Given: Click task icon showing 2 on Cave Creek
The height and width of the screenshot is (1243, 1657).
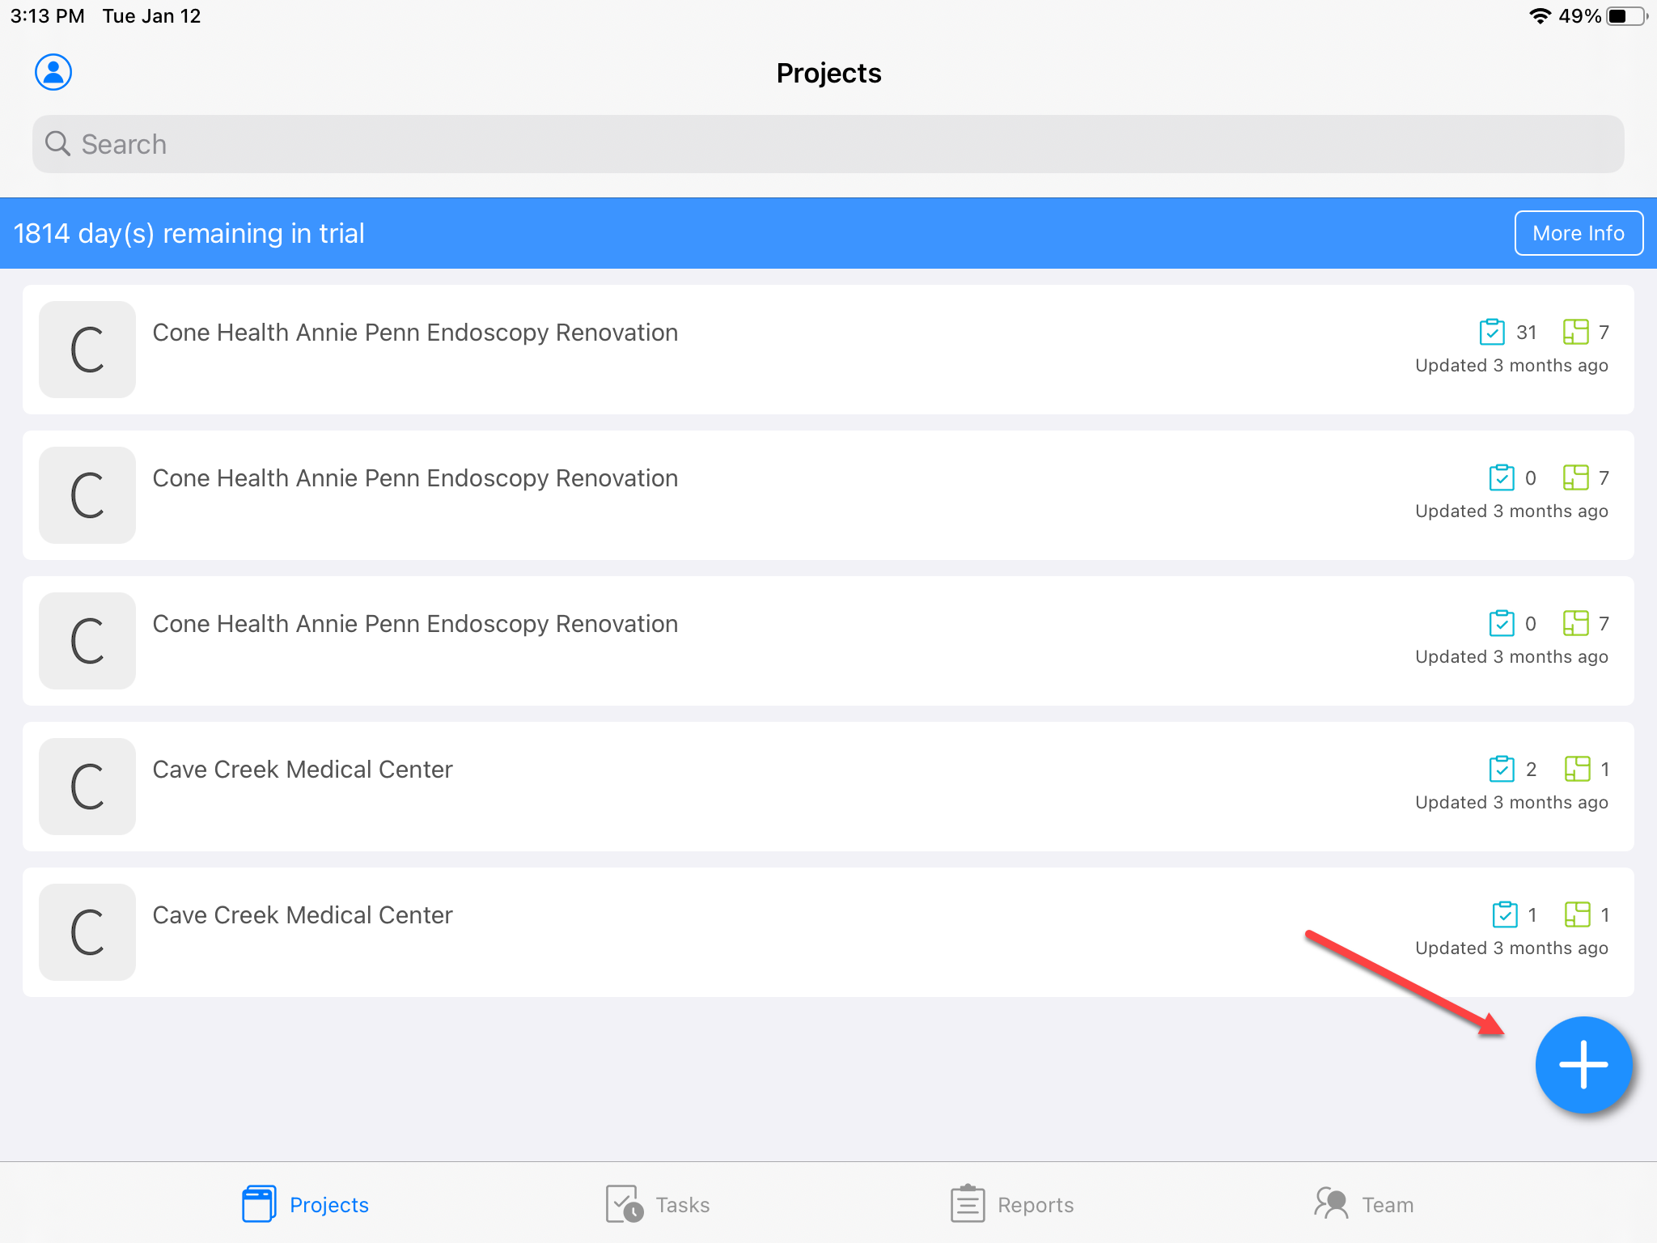Looking at the screenshot, I should (1502, 769).
